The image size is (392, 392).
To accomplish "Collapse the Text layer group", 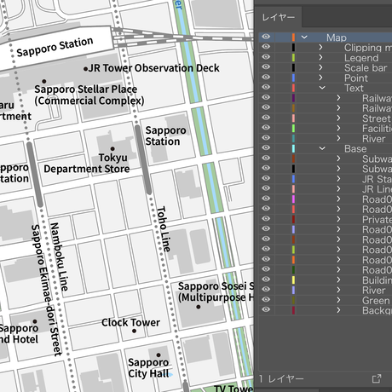I will coord(322,88).
